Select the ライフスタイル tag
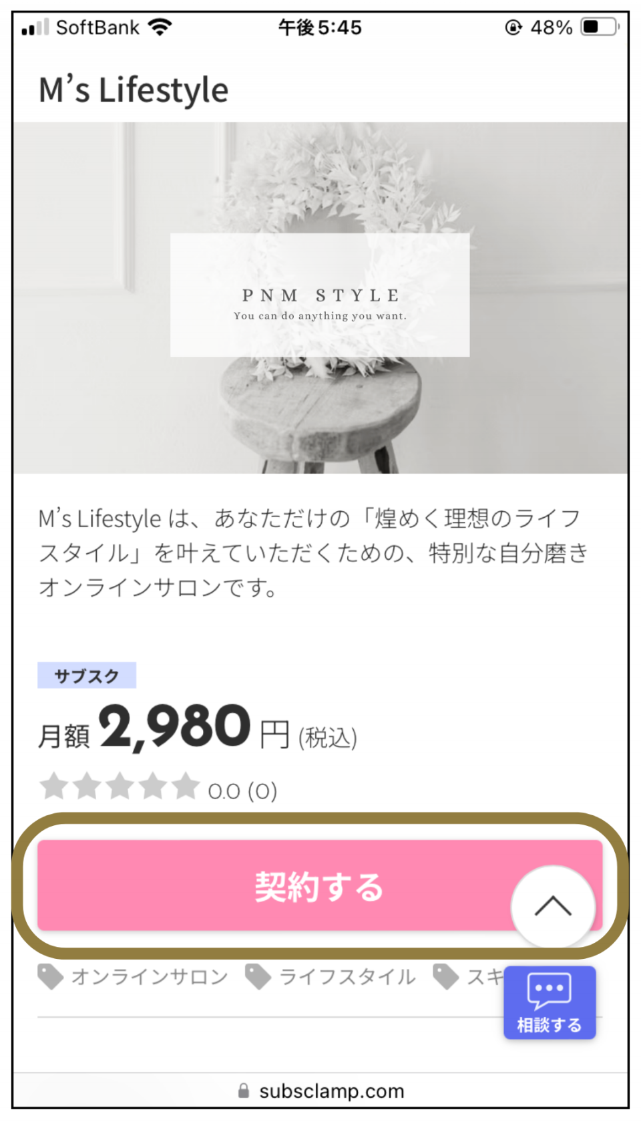641x1140 pixels. click(x=347, y=977)
